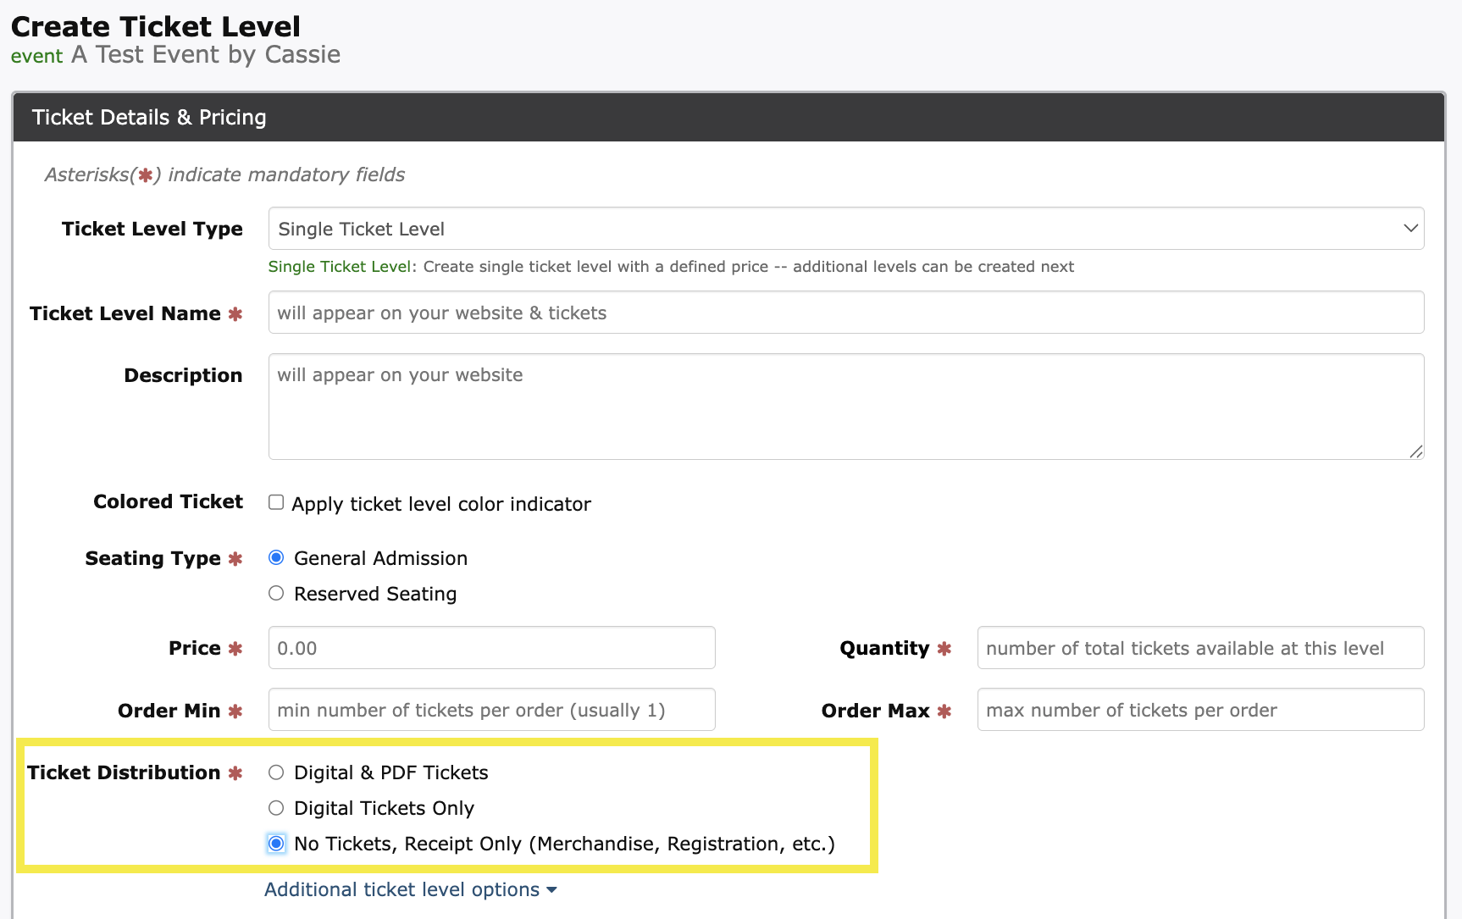The width and height of the screenshot is (1462, 919).
Task: Click the Quantity input field
Action: pyautogui.click(x=1199, y=648)
